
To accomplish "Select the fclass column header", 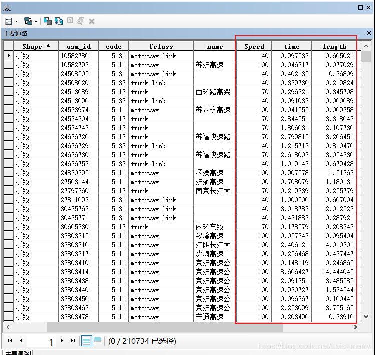I will pyautogui.click(x=161, y=46).
